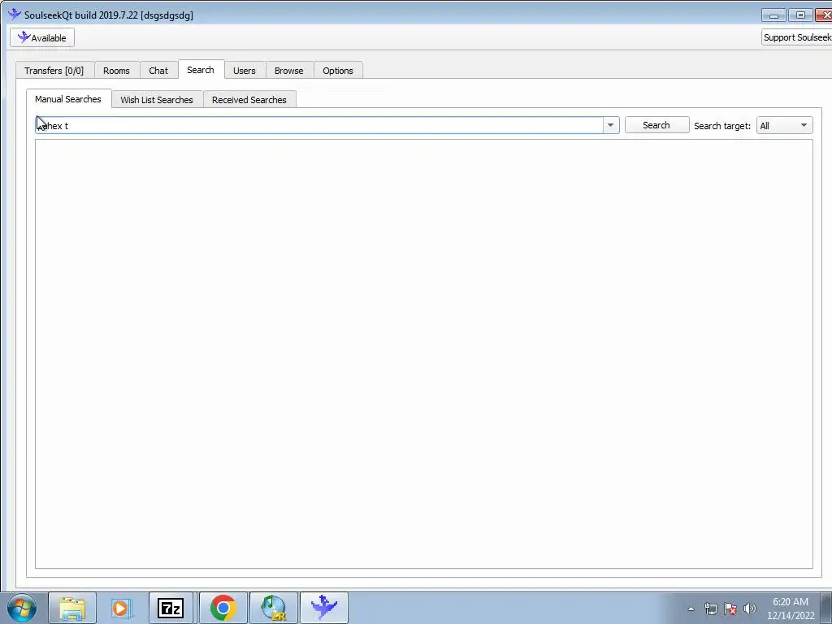
Task: Click the empty search results pane
Action: [x=424, y=354]
